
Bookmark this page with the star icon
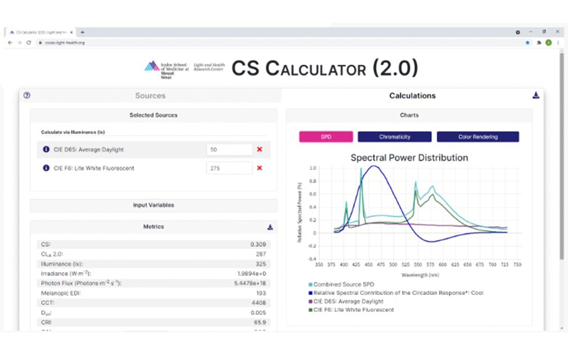[x=527, y=43]
